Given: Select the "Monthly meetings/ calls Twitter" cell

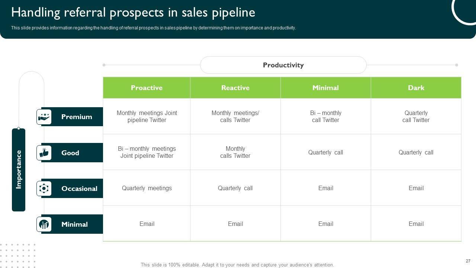Looking at the screenshot, I should [x=235, y=117].
